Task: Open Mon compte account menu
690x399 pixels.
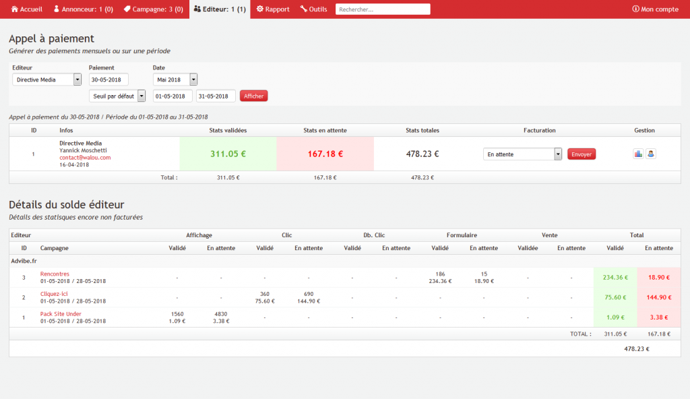Action: (655, 9)
